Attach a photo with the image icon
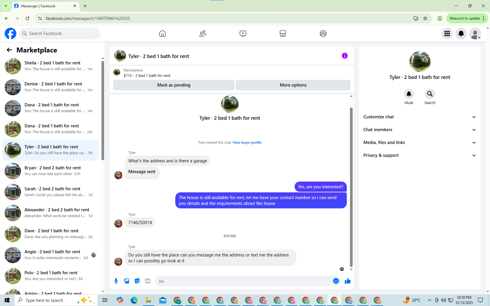Screen dimensions: 490x306 (x=127, y=281)
